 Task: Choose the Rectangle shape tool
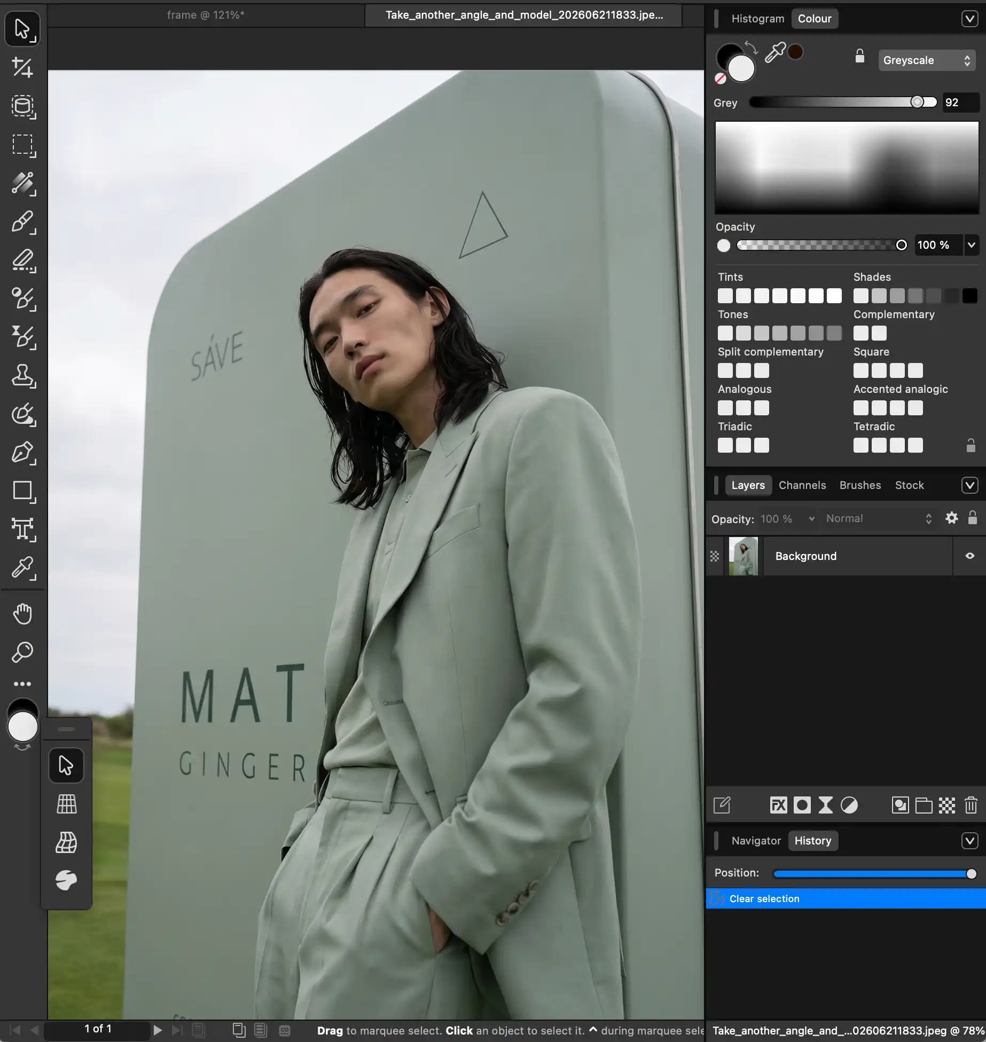[23, 491]
